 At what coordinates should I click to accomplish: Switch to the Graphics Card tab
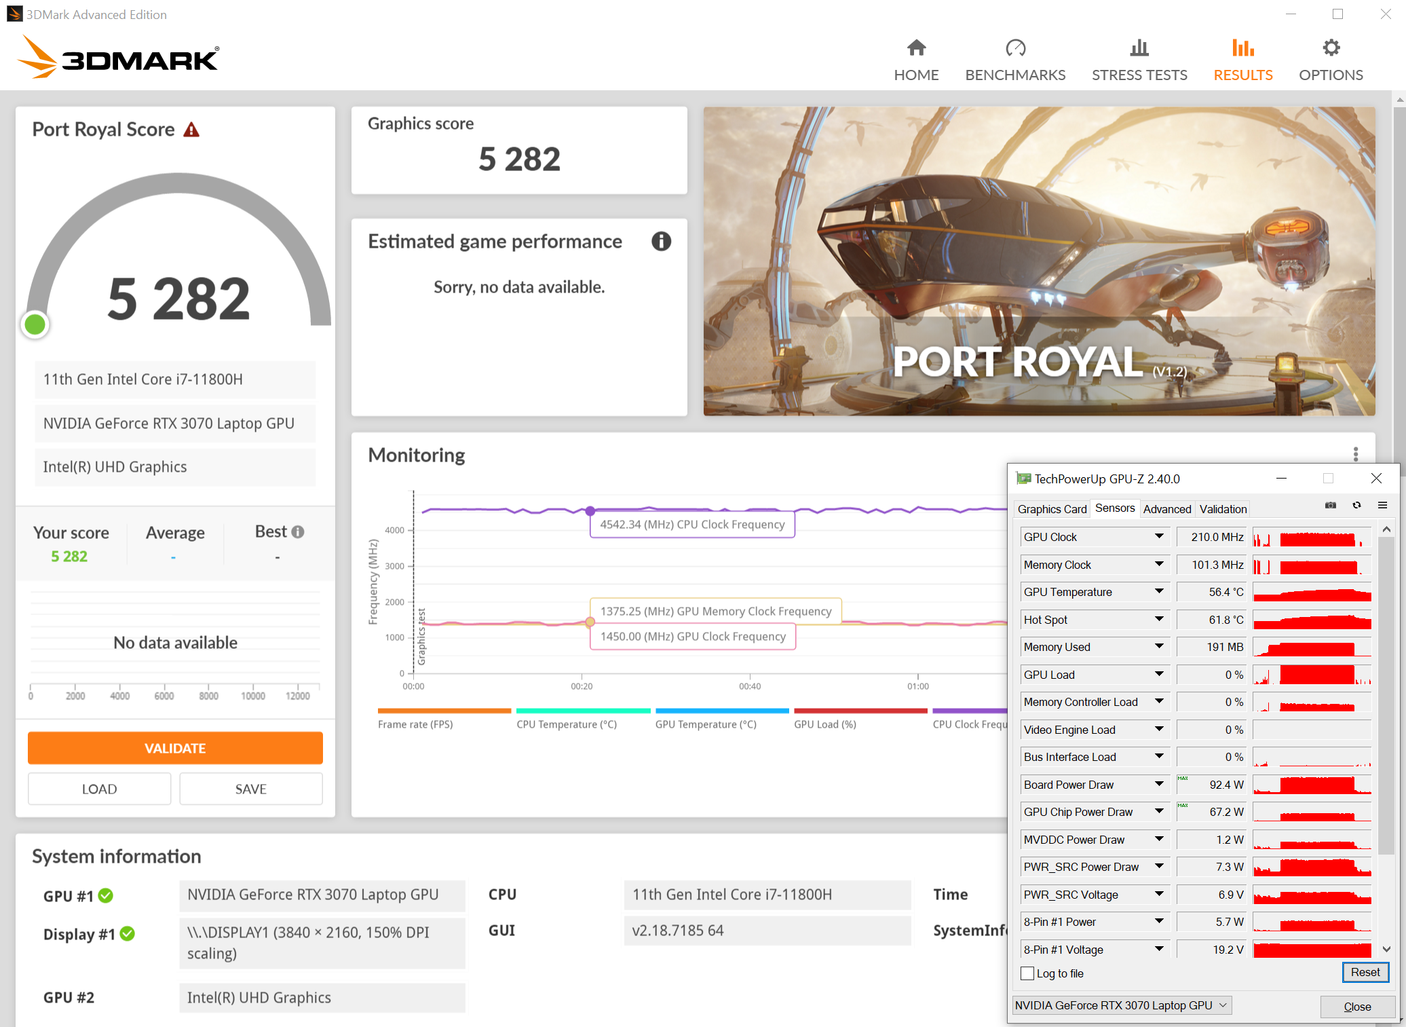[x=1051, y=509]
